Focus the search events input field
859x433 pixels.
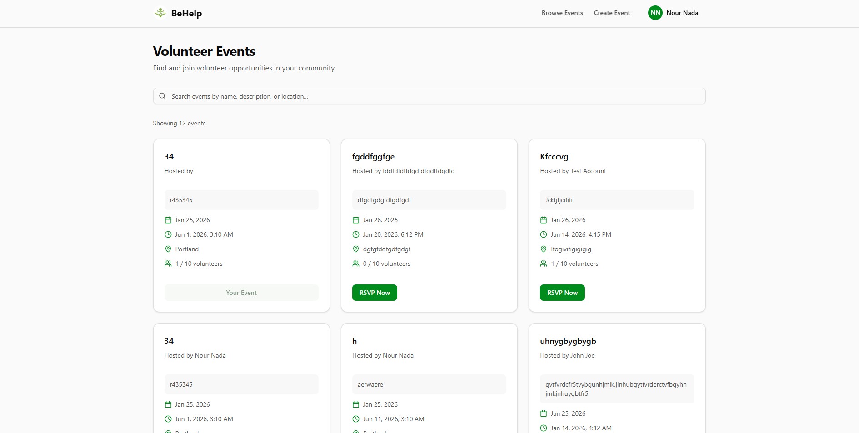(x=429, y=96)
